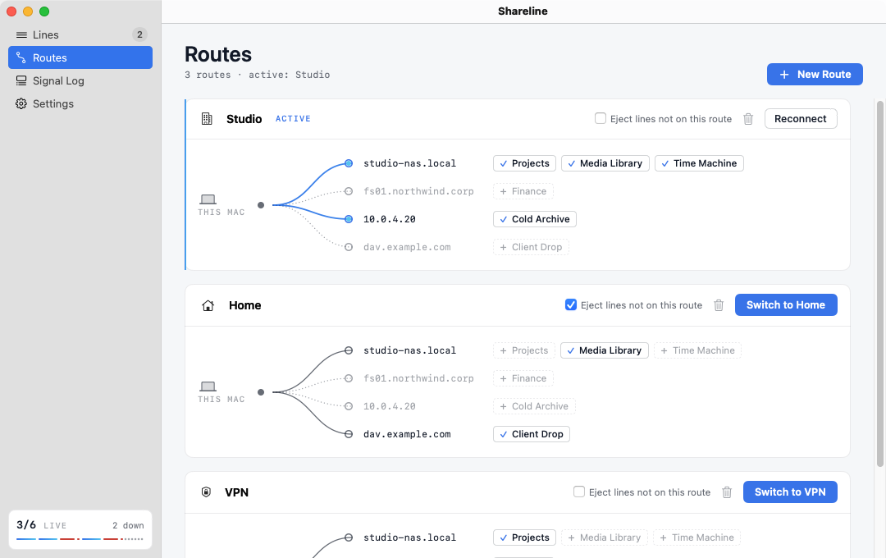Click the Studio building icon

(x=207, y=119)
